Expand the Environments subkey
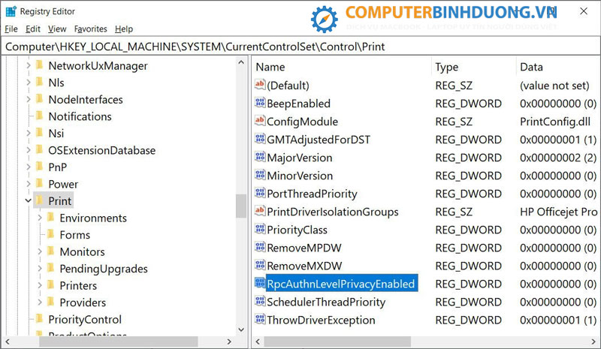Screen dimensions: 601x349 click(x=40, y=218)
